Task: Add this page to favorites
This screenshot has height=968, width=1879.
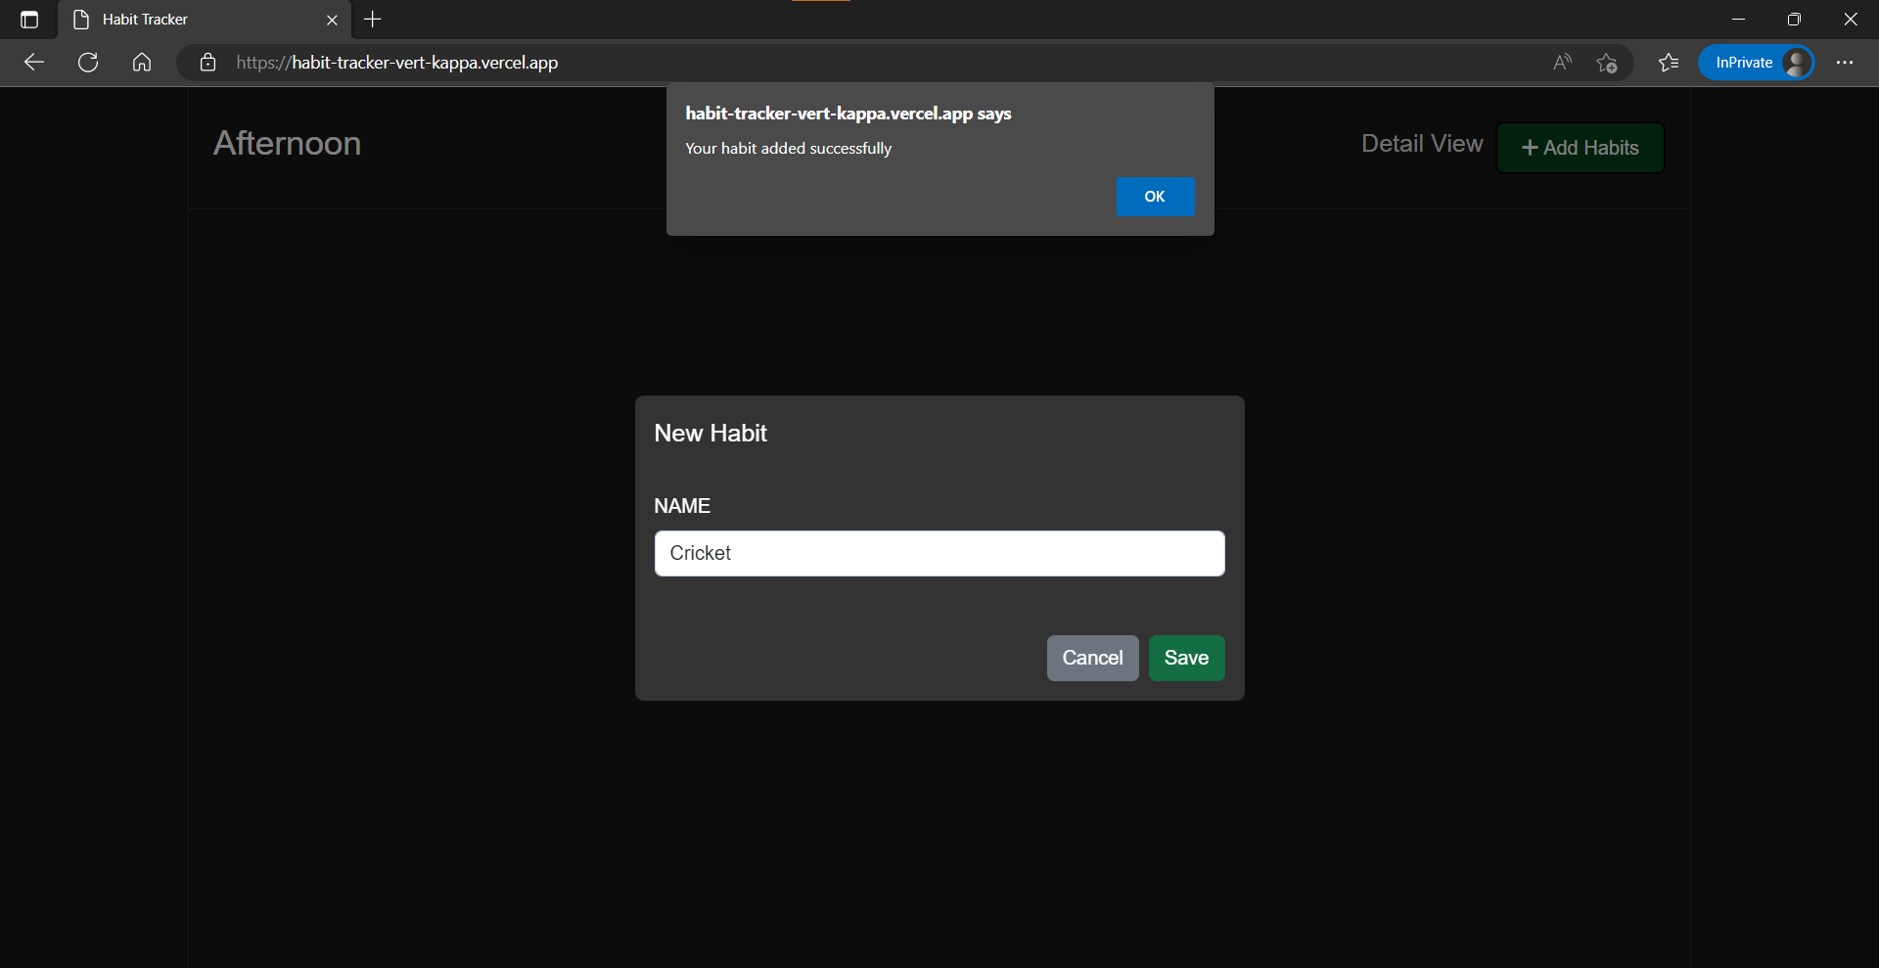Action: (x=1607, y=62)
